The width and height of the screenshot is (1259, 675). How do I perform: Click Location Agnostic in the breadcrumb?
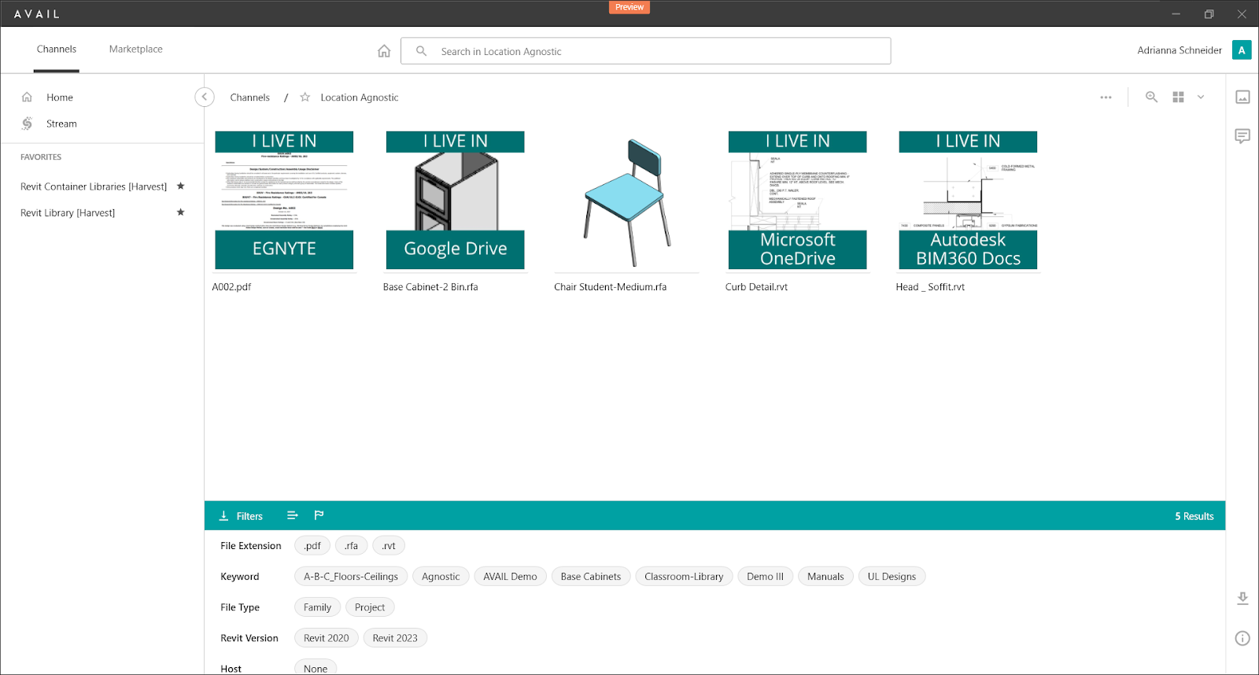point(360,98)
